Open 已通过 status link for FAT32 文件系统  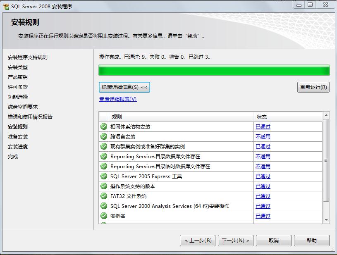pyautogui.click(x=263, y=196)
